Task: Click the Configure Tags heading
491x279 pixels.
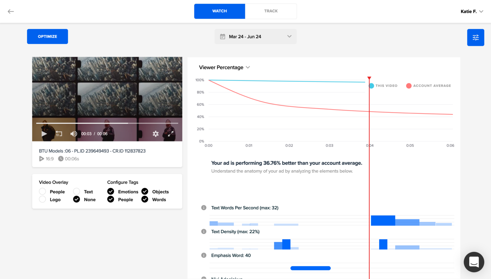Action: click(x=123, y=182)
